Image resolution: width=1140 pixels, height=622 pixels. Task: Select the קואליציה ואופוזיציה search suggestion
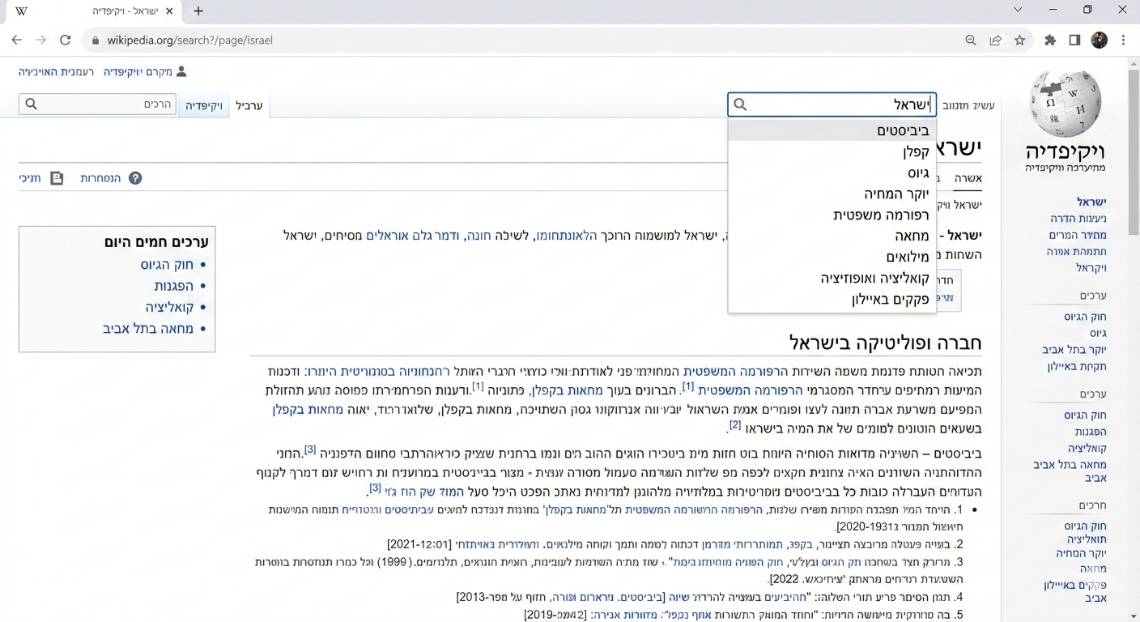[832, 278]
